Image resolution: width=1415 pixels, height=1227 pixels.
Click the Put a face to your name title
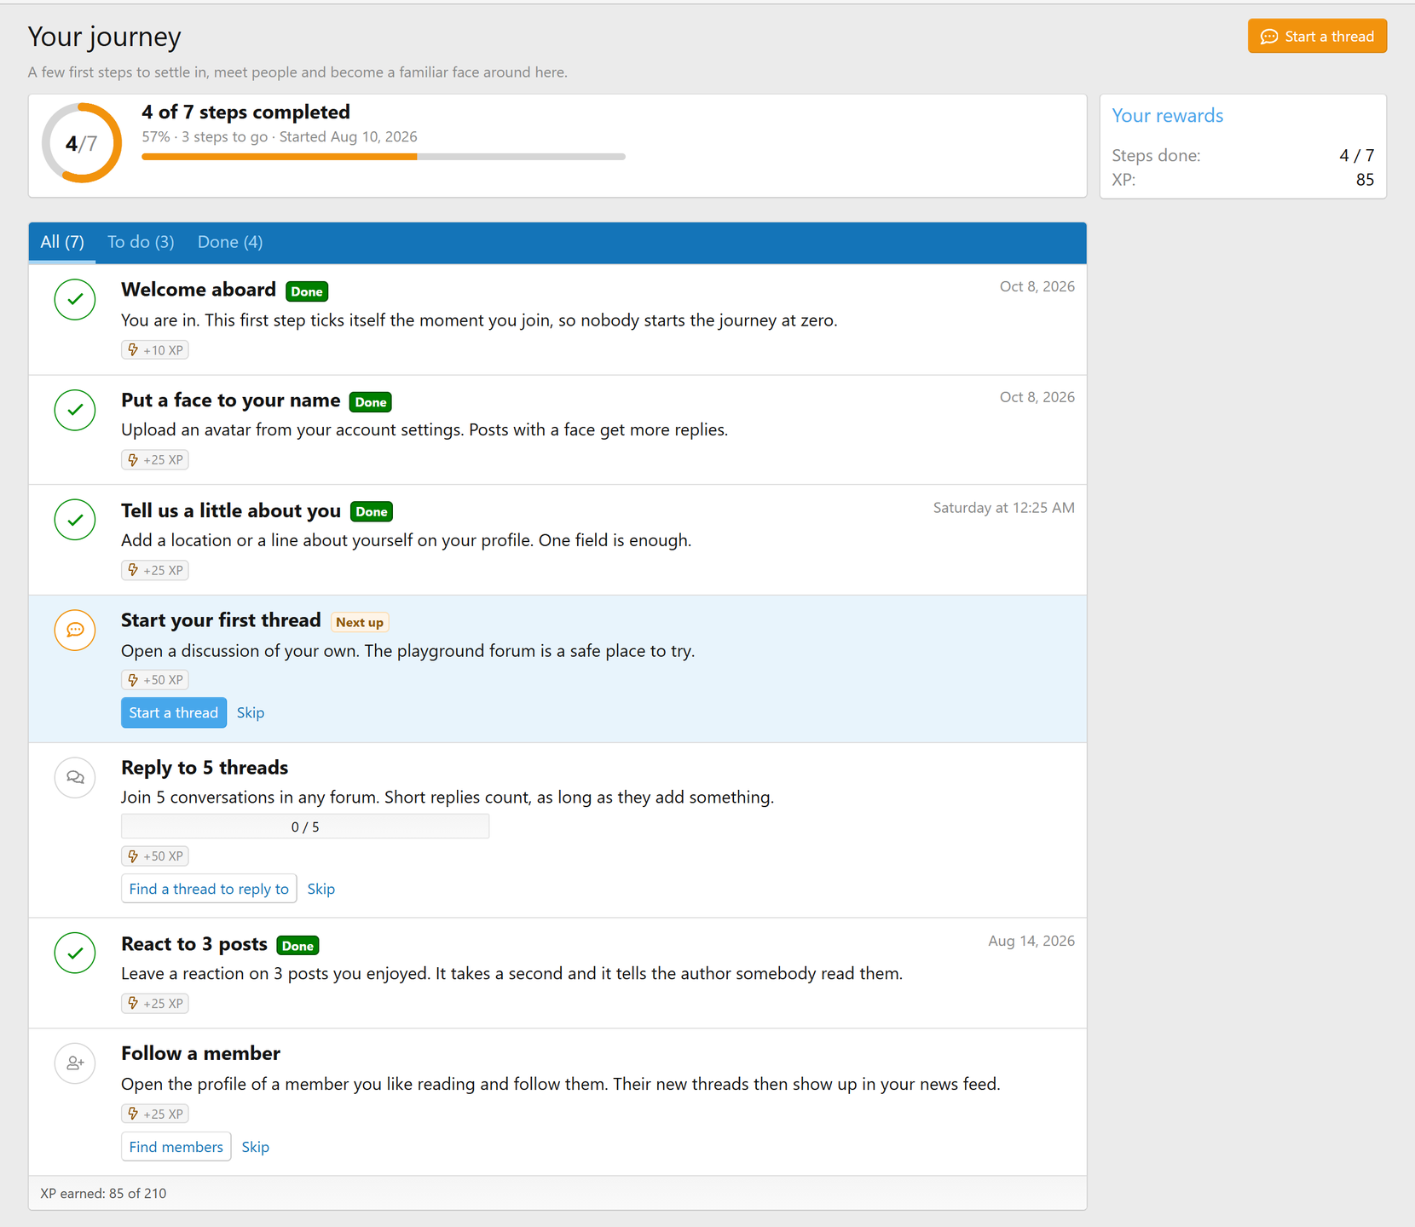pos(231,400)
